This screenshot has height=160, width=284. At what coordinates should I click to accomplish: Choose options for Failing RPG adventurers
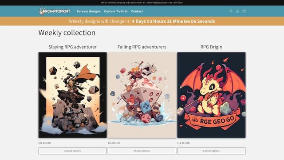point(142,151)
